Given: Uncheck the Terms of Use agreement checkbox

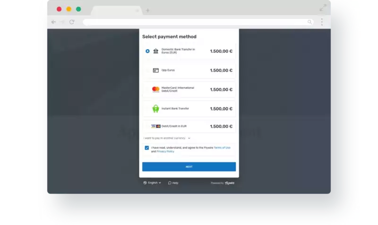Looking at the screenshot, I should (147, 147).
